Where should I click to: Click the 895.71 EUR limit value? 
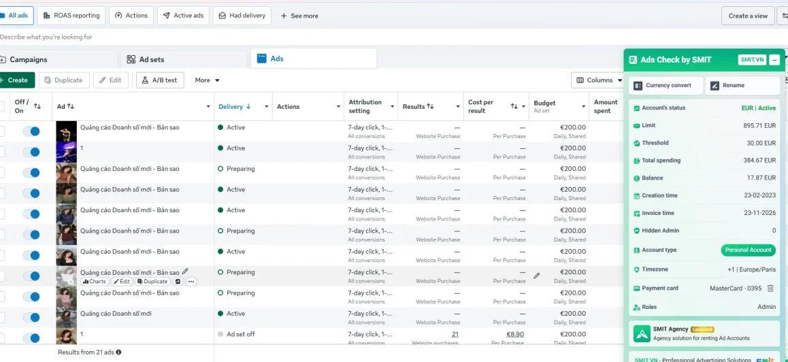pos(759,125)
